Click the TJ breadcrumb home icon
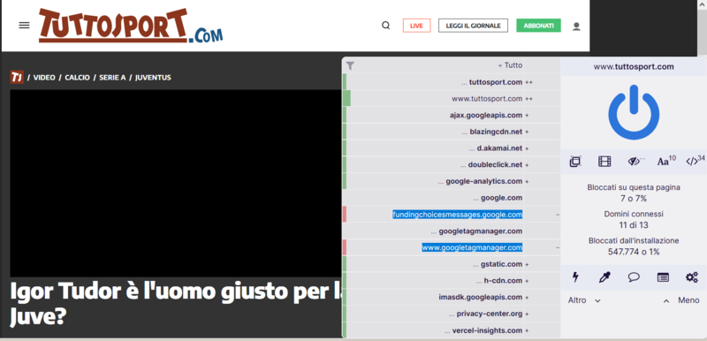Screen dimensions: 707x341 (17, 78)
